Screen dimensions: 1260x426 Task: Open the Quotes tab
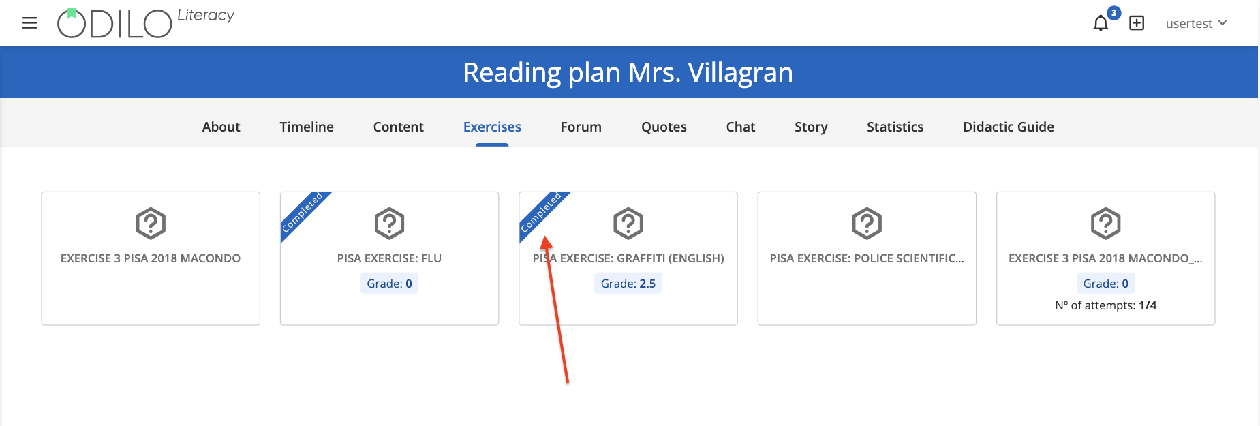664,127
